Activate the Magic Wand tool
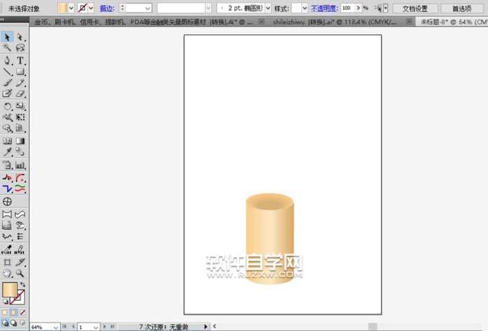The image size is (488, 331). pyautogui.click(x=7, y=49)
